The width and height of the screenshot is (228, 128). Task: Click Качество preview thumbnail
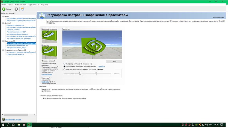[49, 53]
